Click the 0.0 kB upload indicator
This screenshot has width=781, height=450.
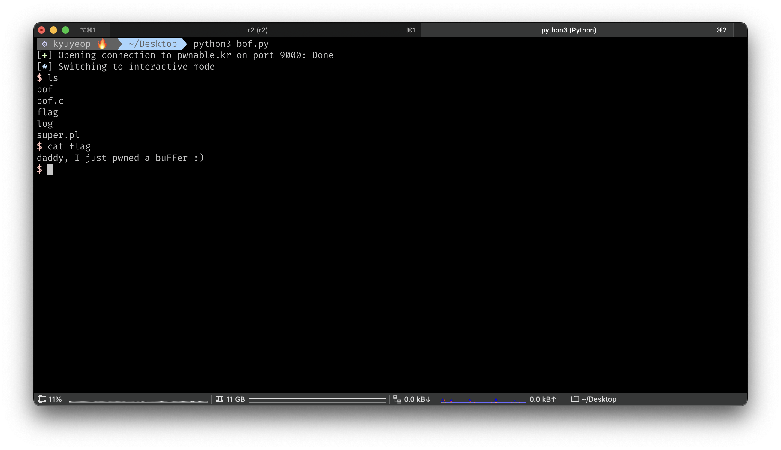click(x=543, y=399)
